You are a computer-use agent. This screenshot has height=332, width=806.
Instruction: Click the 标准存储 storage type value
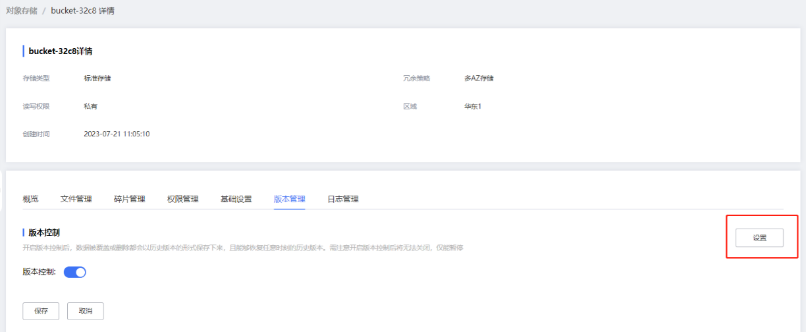tap(97, 78)
